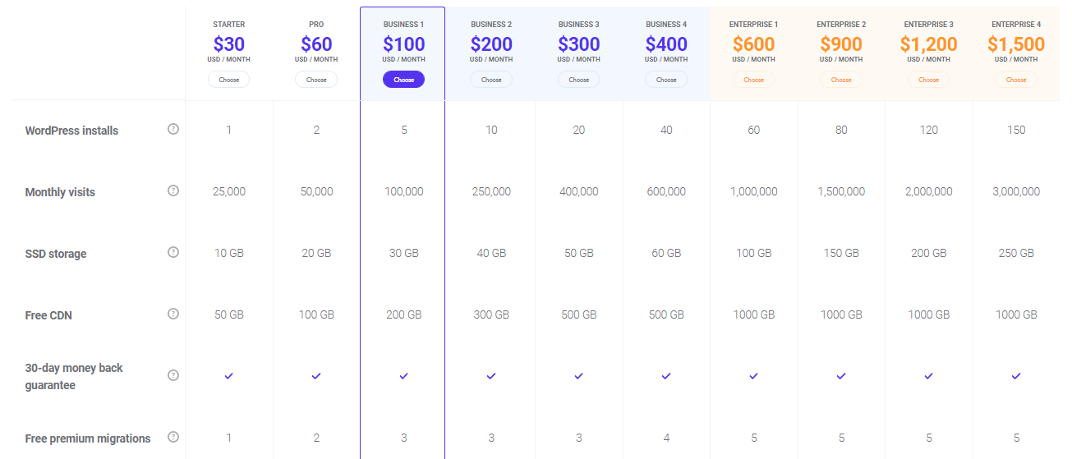Click Starter plan money-back checkmark
Image resolution: width=1072 pixels, height=459 pixels.
229,376
